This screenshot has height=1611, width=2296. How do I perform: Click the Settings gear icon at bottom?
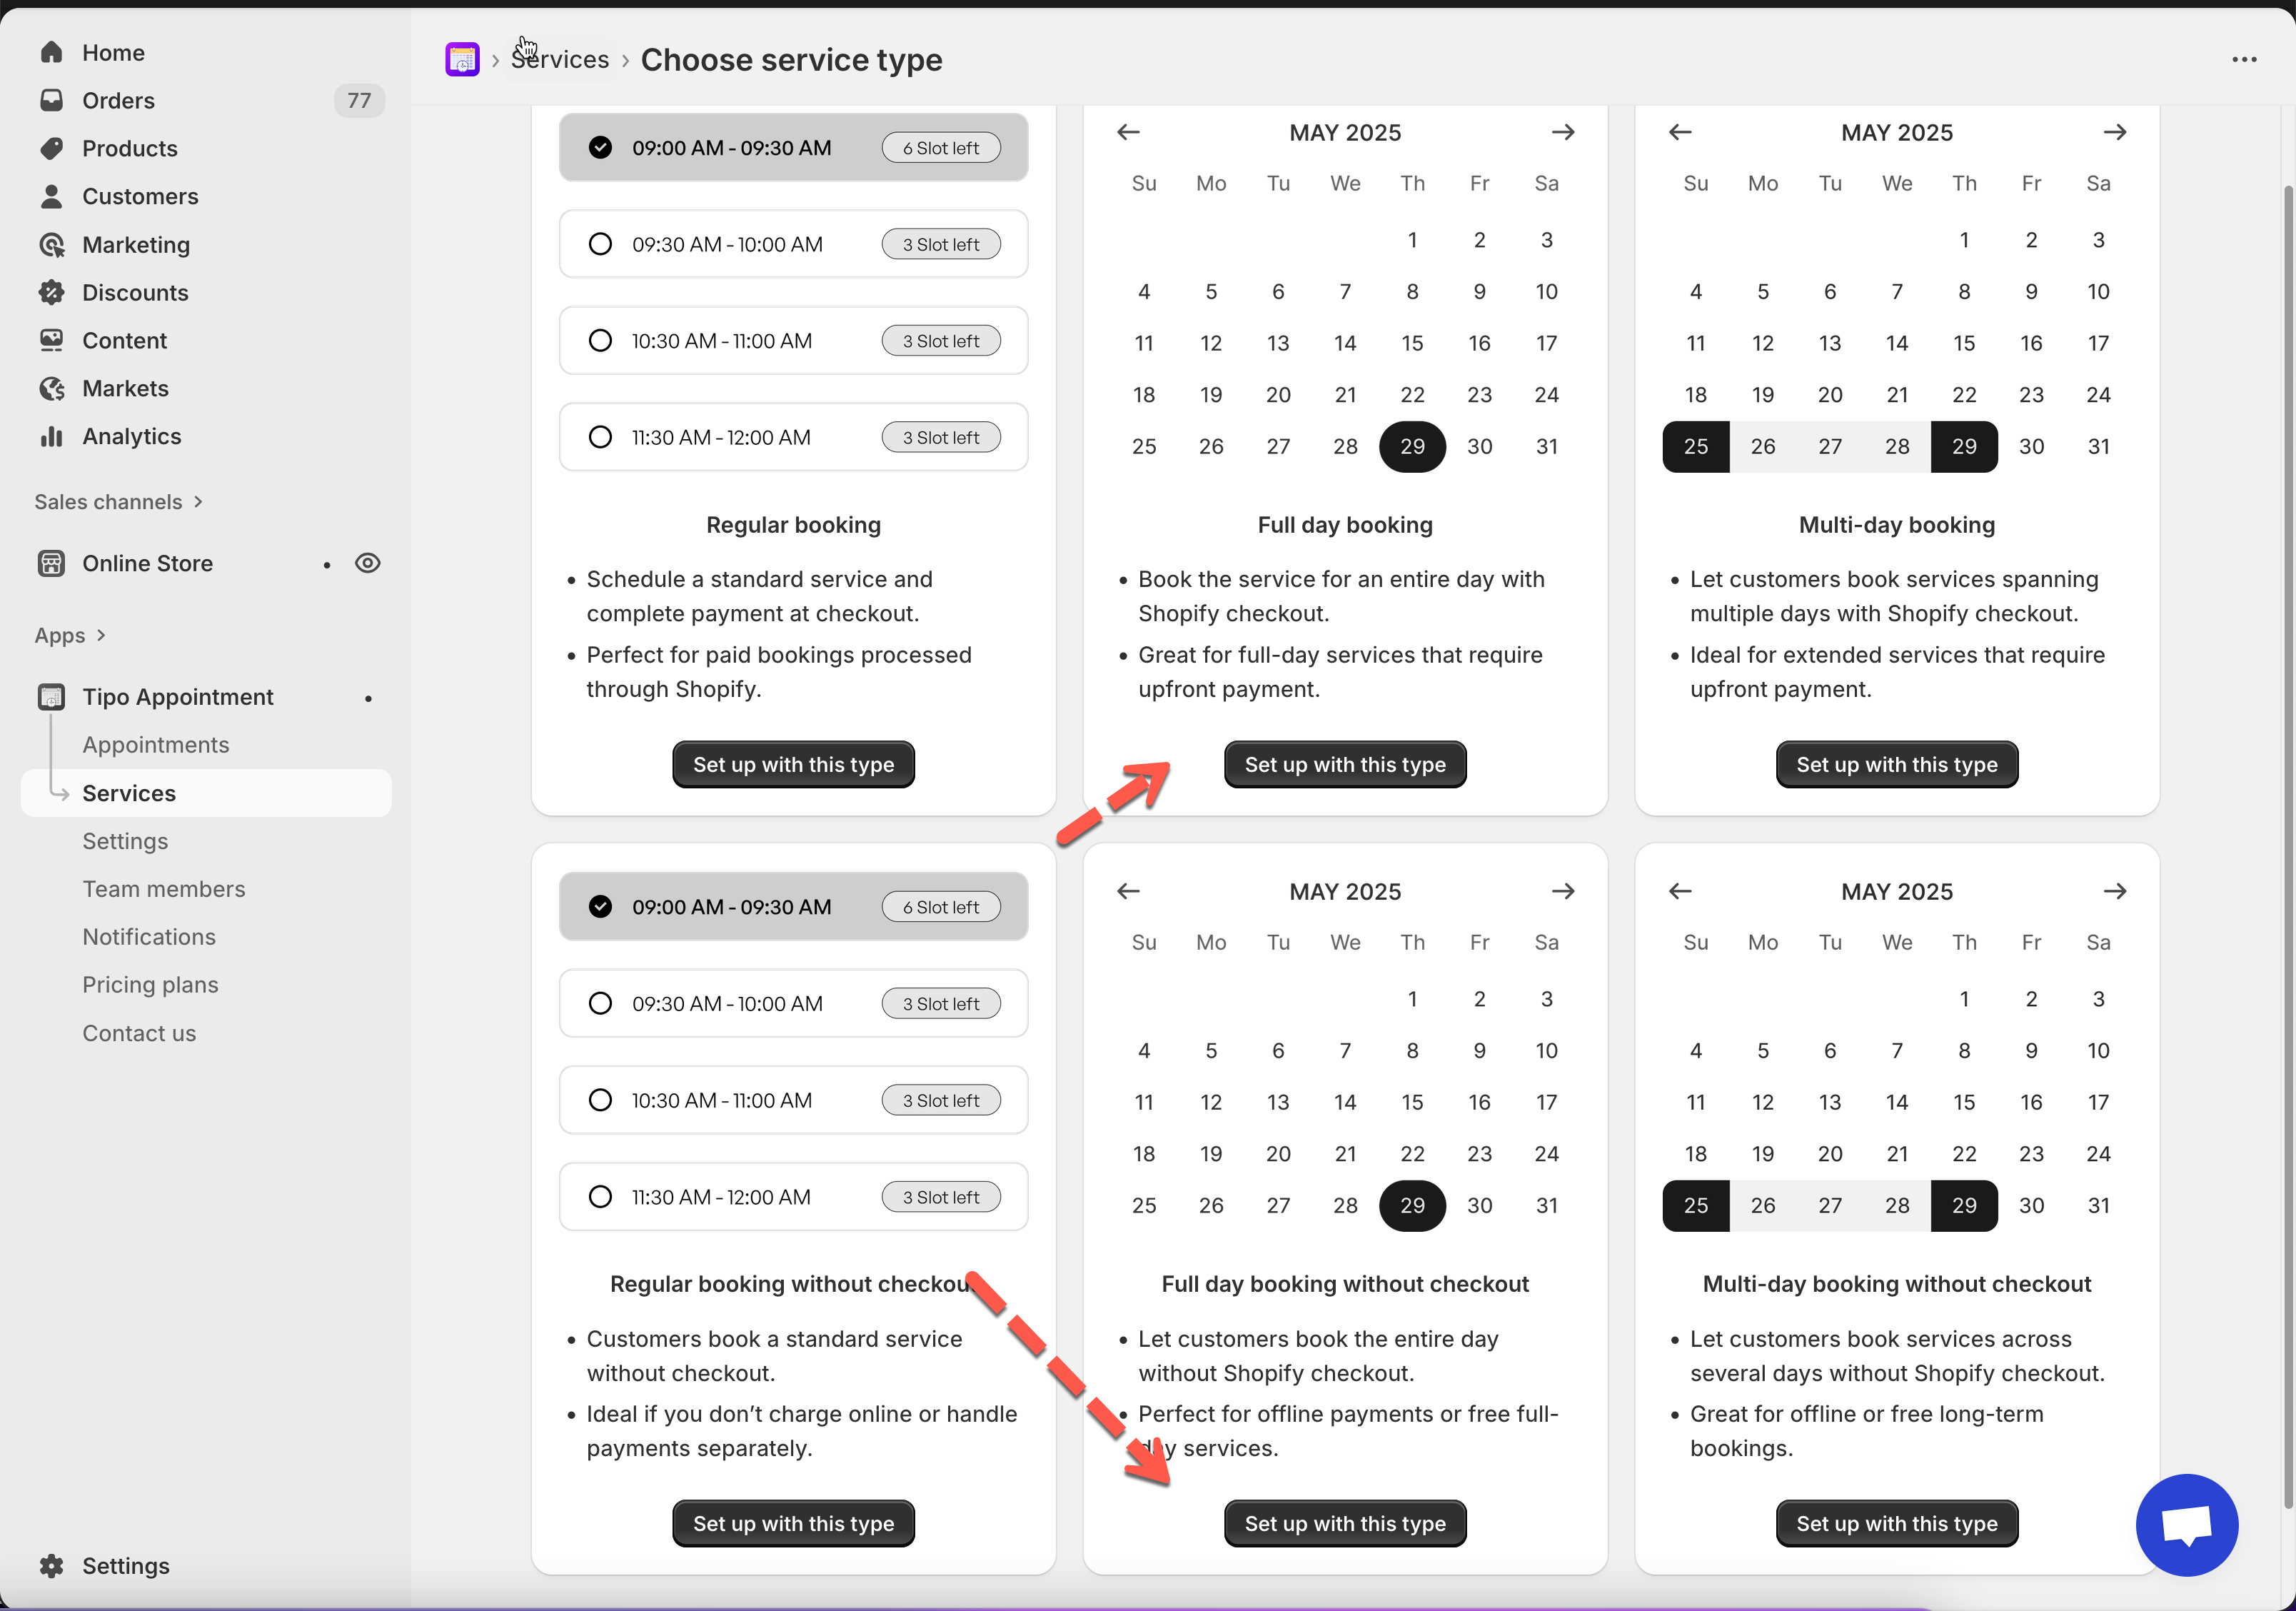pos(52,1566)
